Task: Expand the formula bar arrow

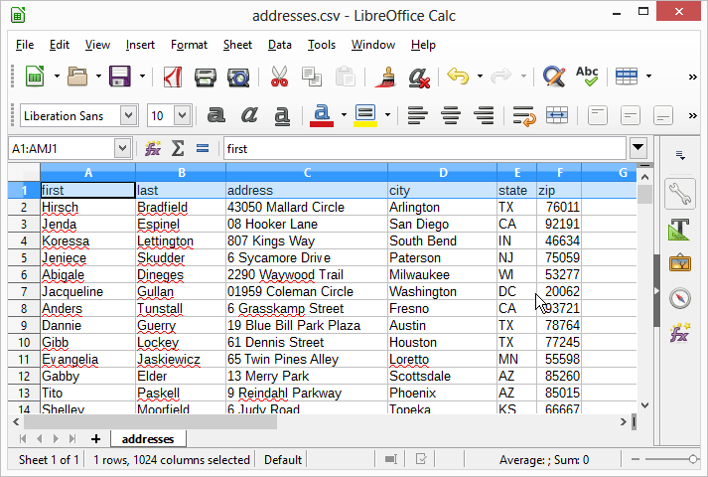Action: (x=638, y=147)
